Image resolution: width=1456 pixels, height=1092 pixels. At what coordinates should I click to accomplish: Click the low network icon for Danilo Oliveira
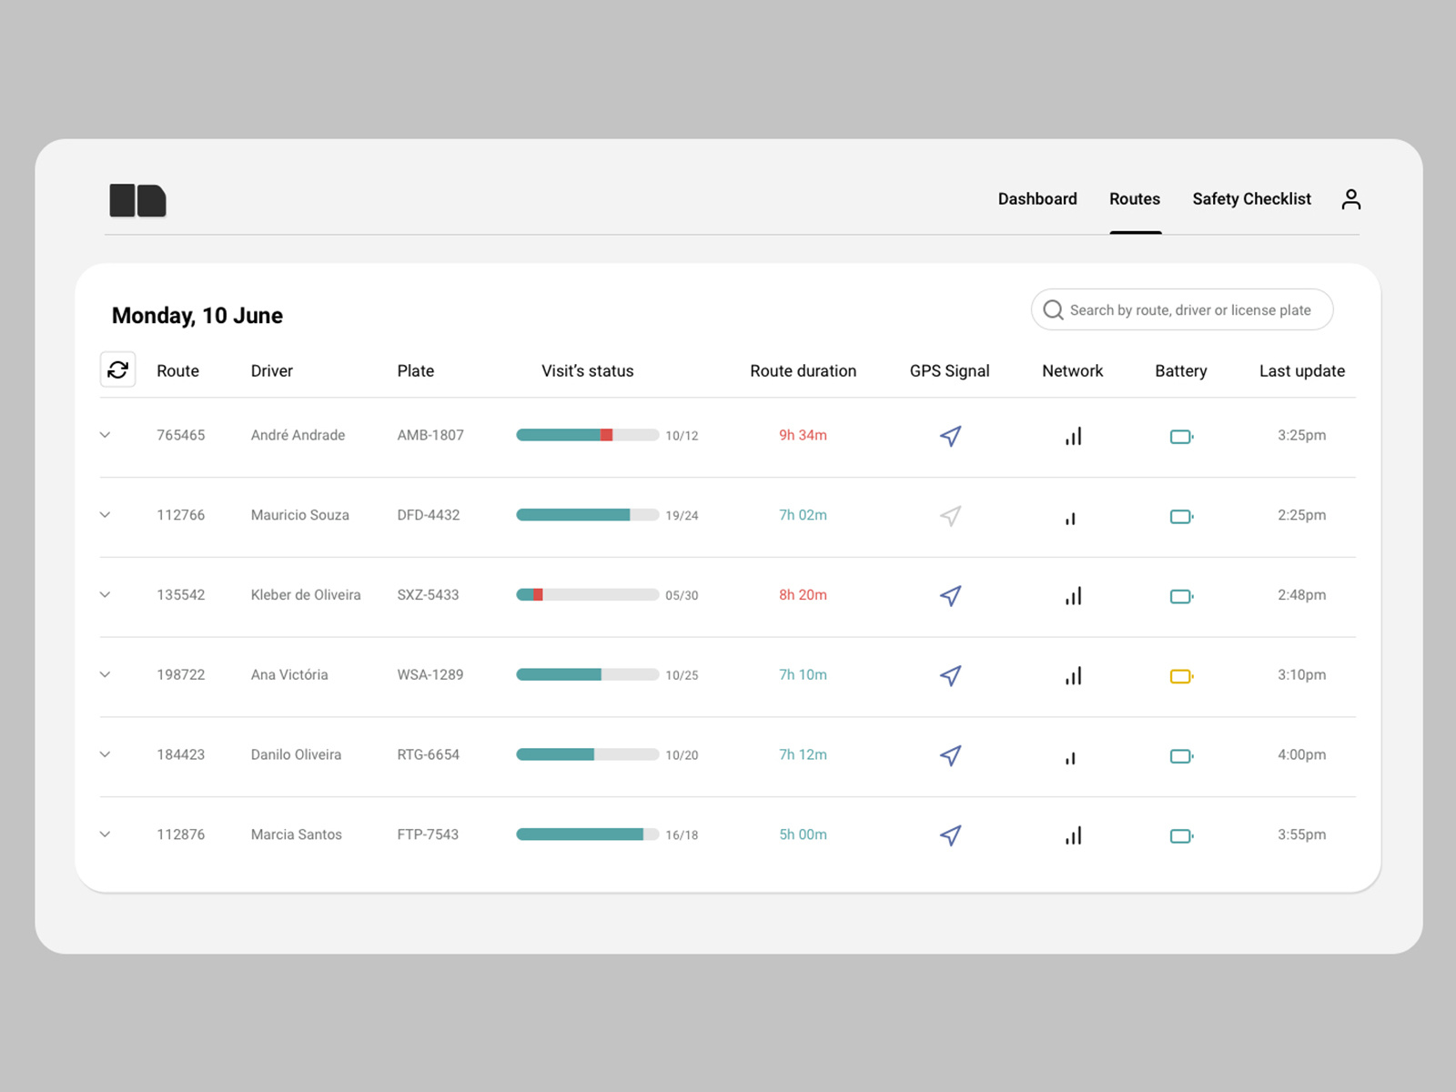(x=1071, y=756)
